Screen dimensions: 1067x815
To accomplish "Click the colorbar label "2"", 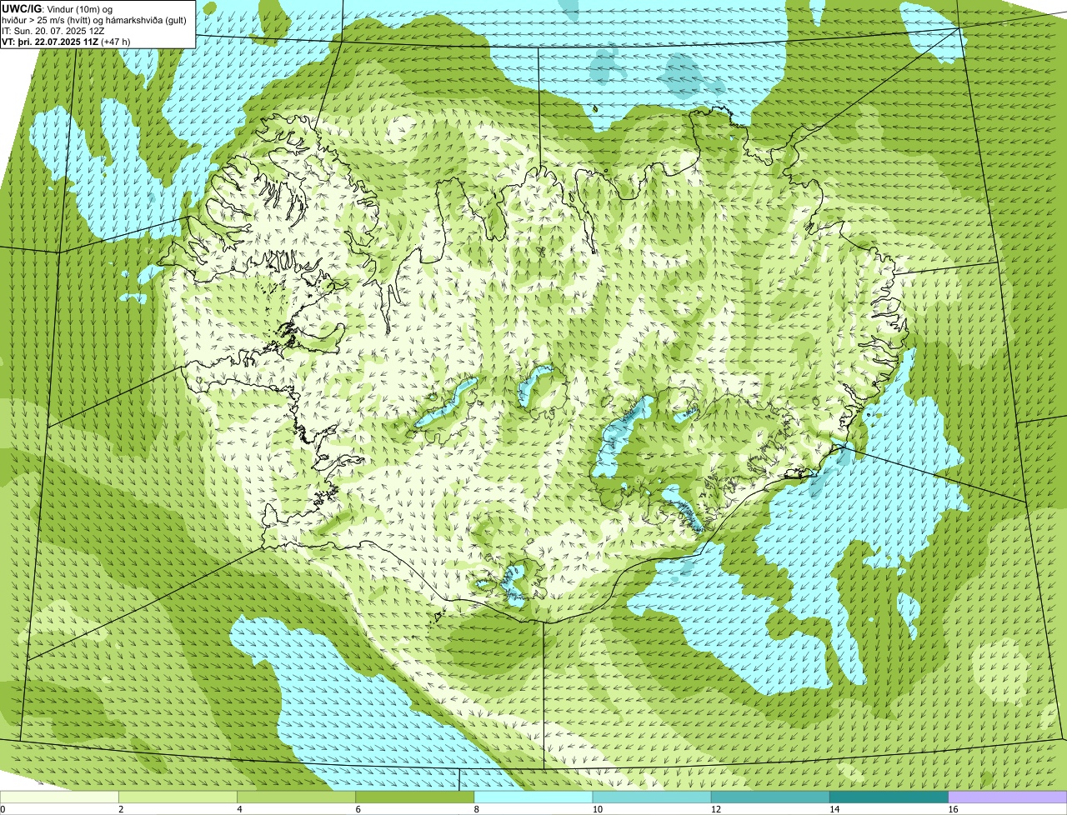I will coord(122,809).
